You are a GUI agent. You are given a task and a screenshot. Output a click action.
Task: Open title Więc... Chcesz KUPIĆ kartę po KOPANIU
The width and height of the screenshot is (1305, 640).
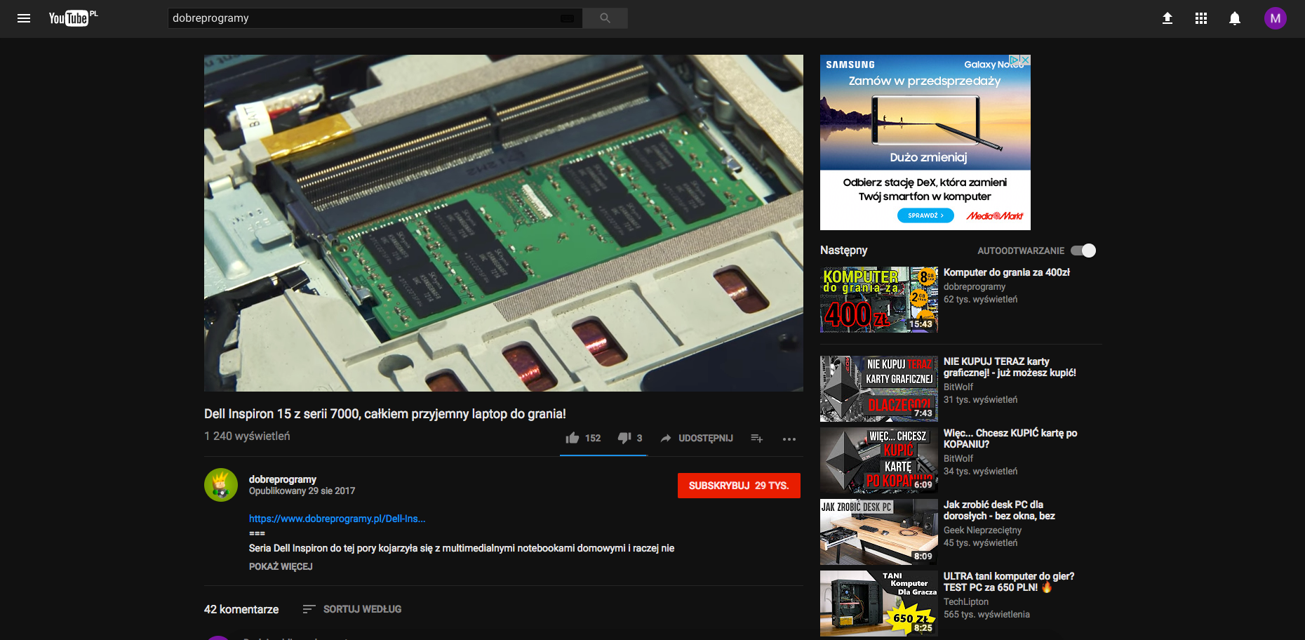click(x=1010, y=439)
